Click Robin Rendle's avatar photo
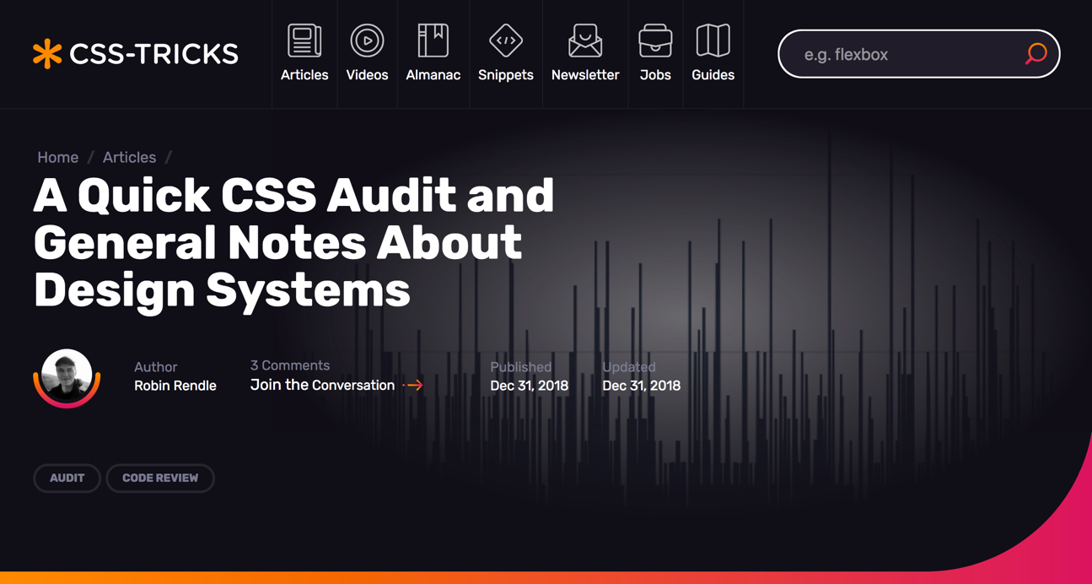 pyautogui.click(x=67, y=376)
